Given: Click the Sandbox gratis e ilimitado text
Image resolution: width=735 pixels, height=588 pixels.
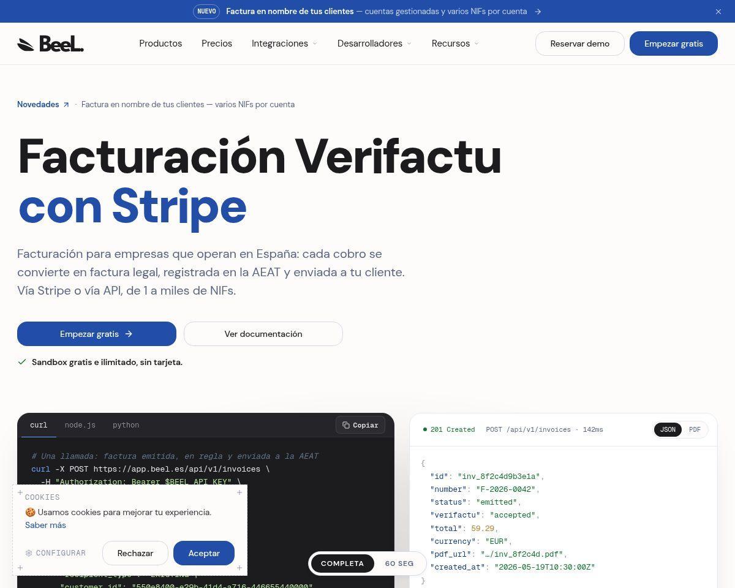Looking at the screenshot, I should (107, 362).
